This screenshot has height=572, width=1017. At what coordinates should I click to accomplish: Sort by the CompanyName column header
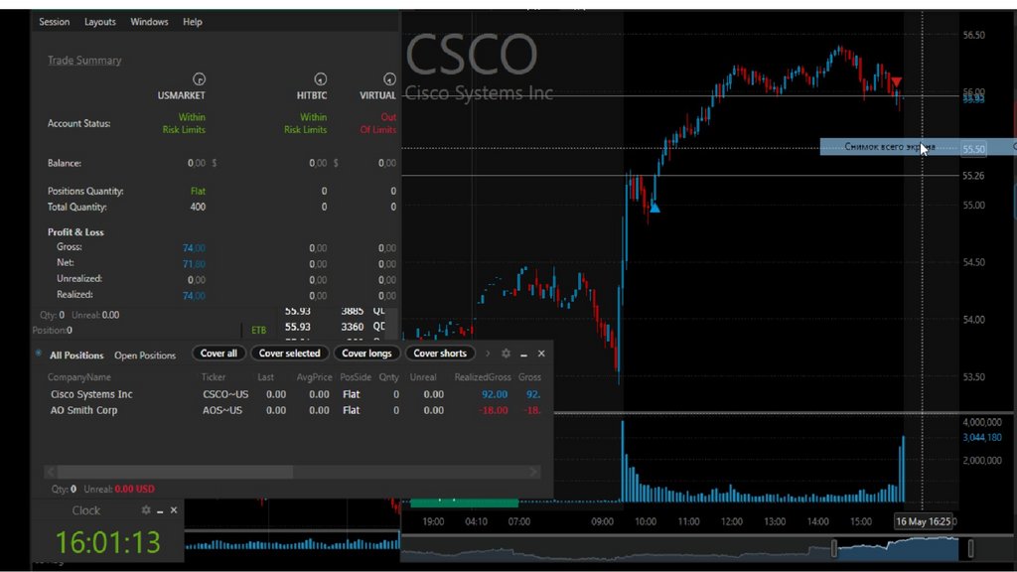(79, 376)
